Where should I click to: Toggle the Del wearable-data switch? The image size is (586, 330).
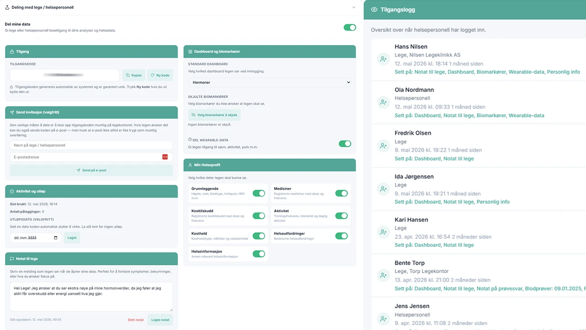point(345,143)
